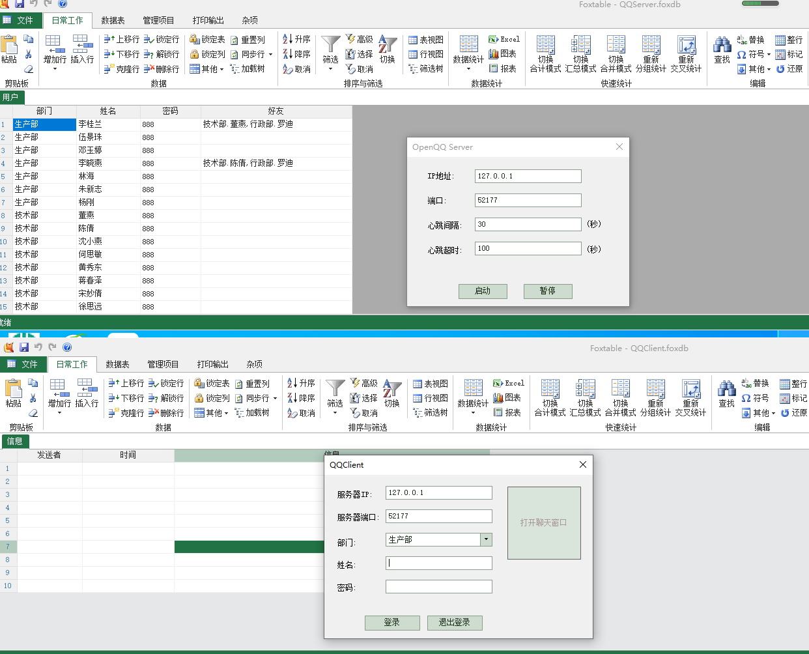This screenshot has height=654, width=809.
Task: Expand 数据统计 dropdown in QQClient ribbon
Action: (473, 413)
